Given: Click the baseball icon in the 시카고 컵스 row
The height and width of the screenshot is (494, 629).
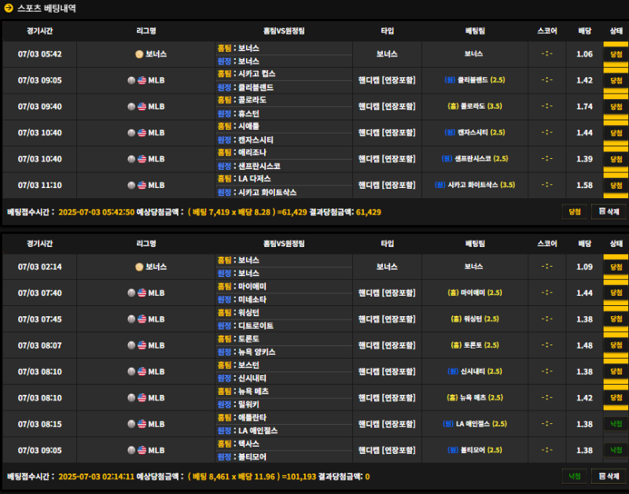Looking at the screenshot, I should pyautogui.click(x=131, y=80).
